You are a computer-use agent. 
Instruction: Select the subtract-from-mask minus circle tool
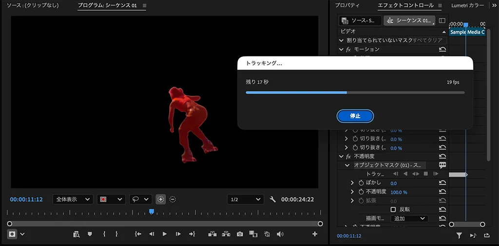pyautogui.click(x=173, y=199)
